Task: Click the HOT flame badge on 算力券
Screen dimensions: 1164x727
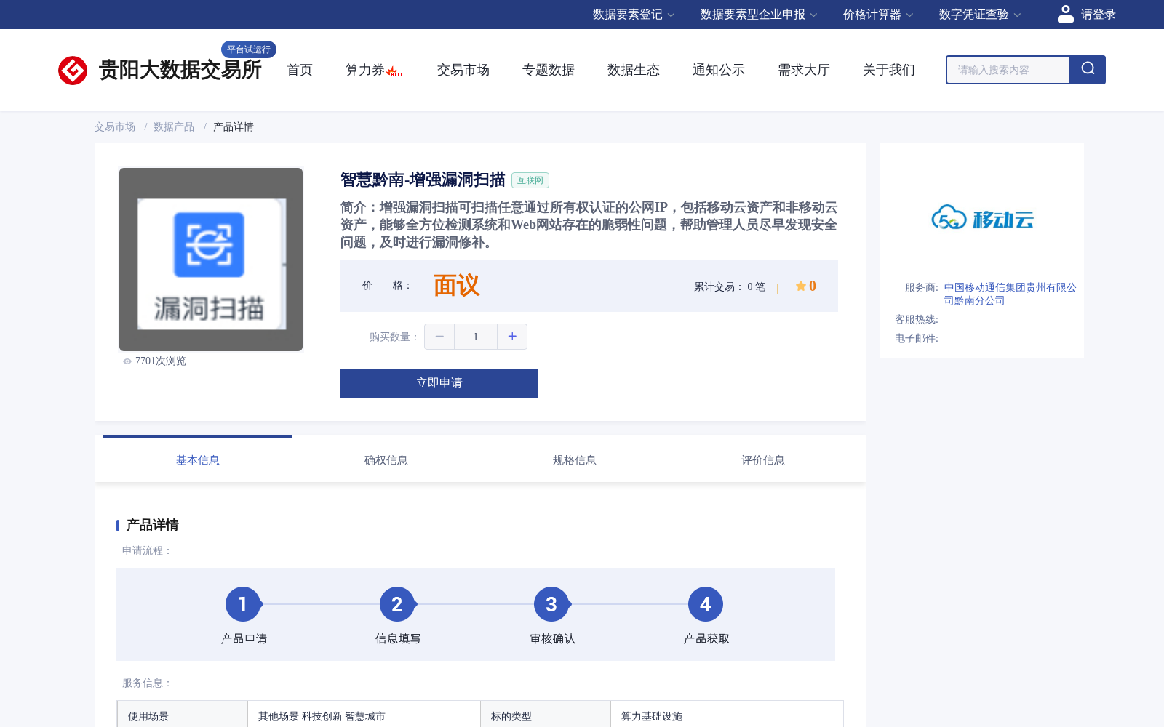Action: click(395, 72)
